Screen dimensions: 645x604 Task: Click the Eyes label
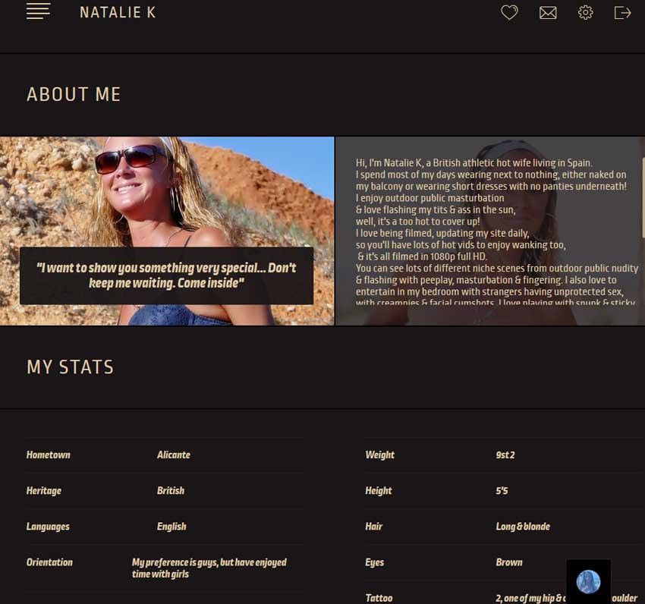tap(374, 562)
